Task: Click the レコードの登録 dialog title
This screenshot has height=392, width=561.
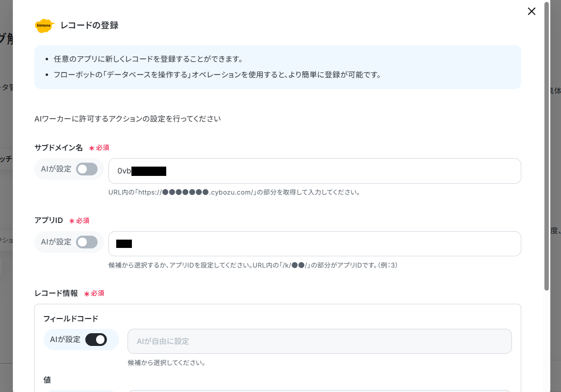Action: pos(89,25)
